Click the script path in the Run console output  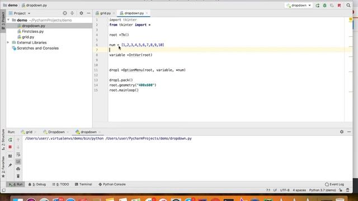tap(148, 138)
